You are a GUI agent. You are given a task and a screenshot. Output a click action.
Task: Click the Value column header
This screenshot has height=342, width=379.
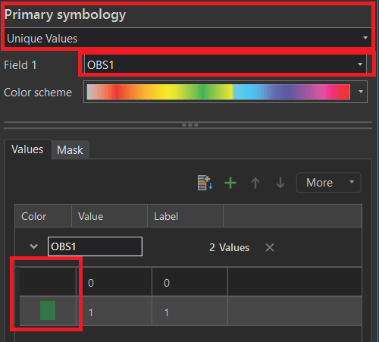coord(109,216)
